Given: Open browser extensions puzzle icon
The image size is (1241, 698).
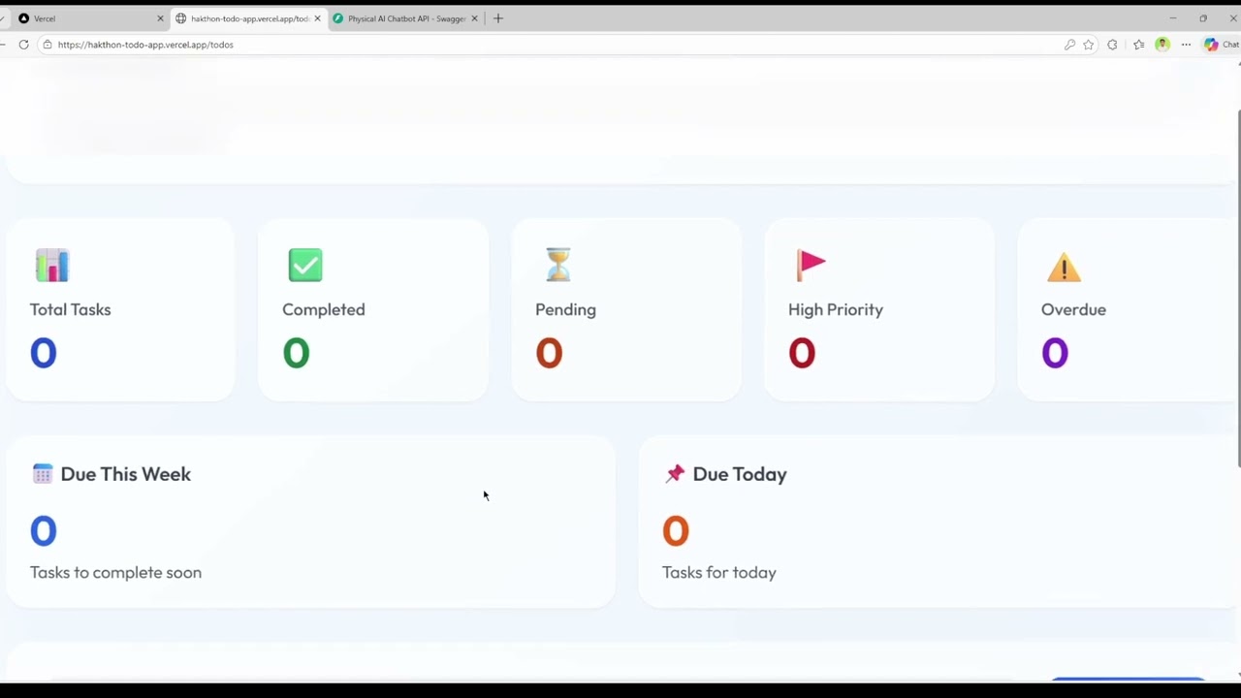Looking at the screenshot, I should click(x=1112, y=45).
